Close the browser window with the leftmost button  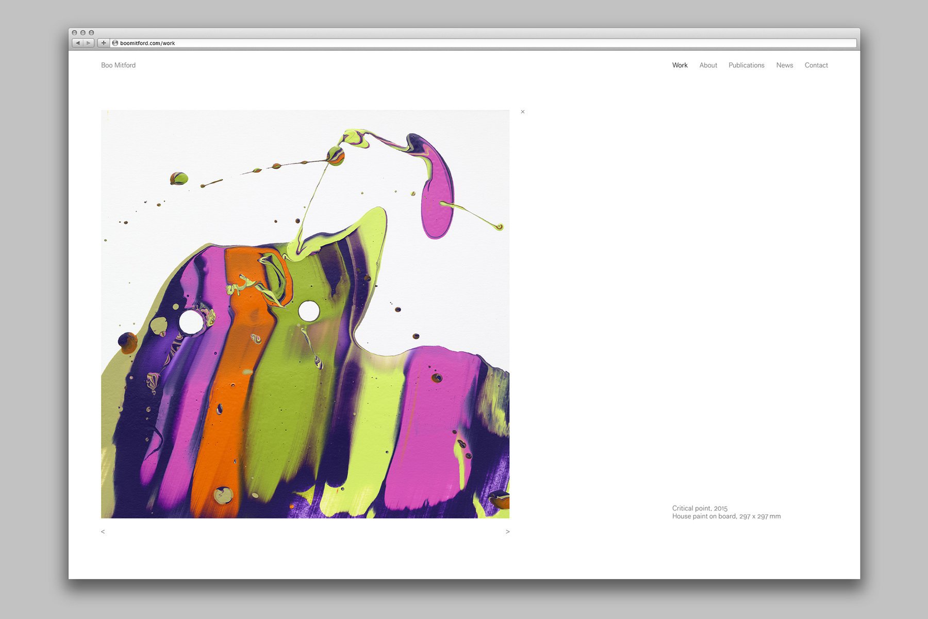pyautogui.click(x=74, y=32)
